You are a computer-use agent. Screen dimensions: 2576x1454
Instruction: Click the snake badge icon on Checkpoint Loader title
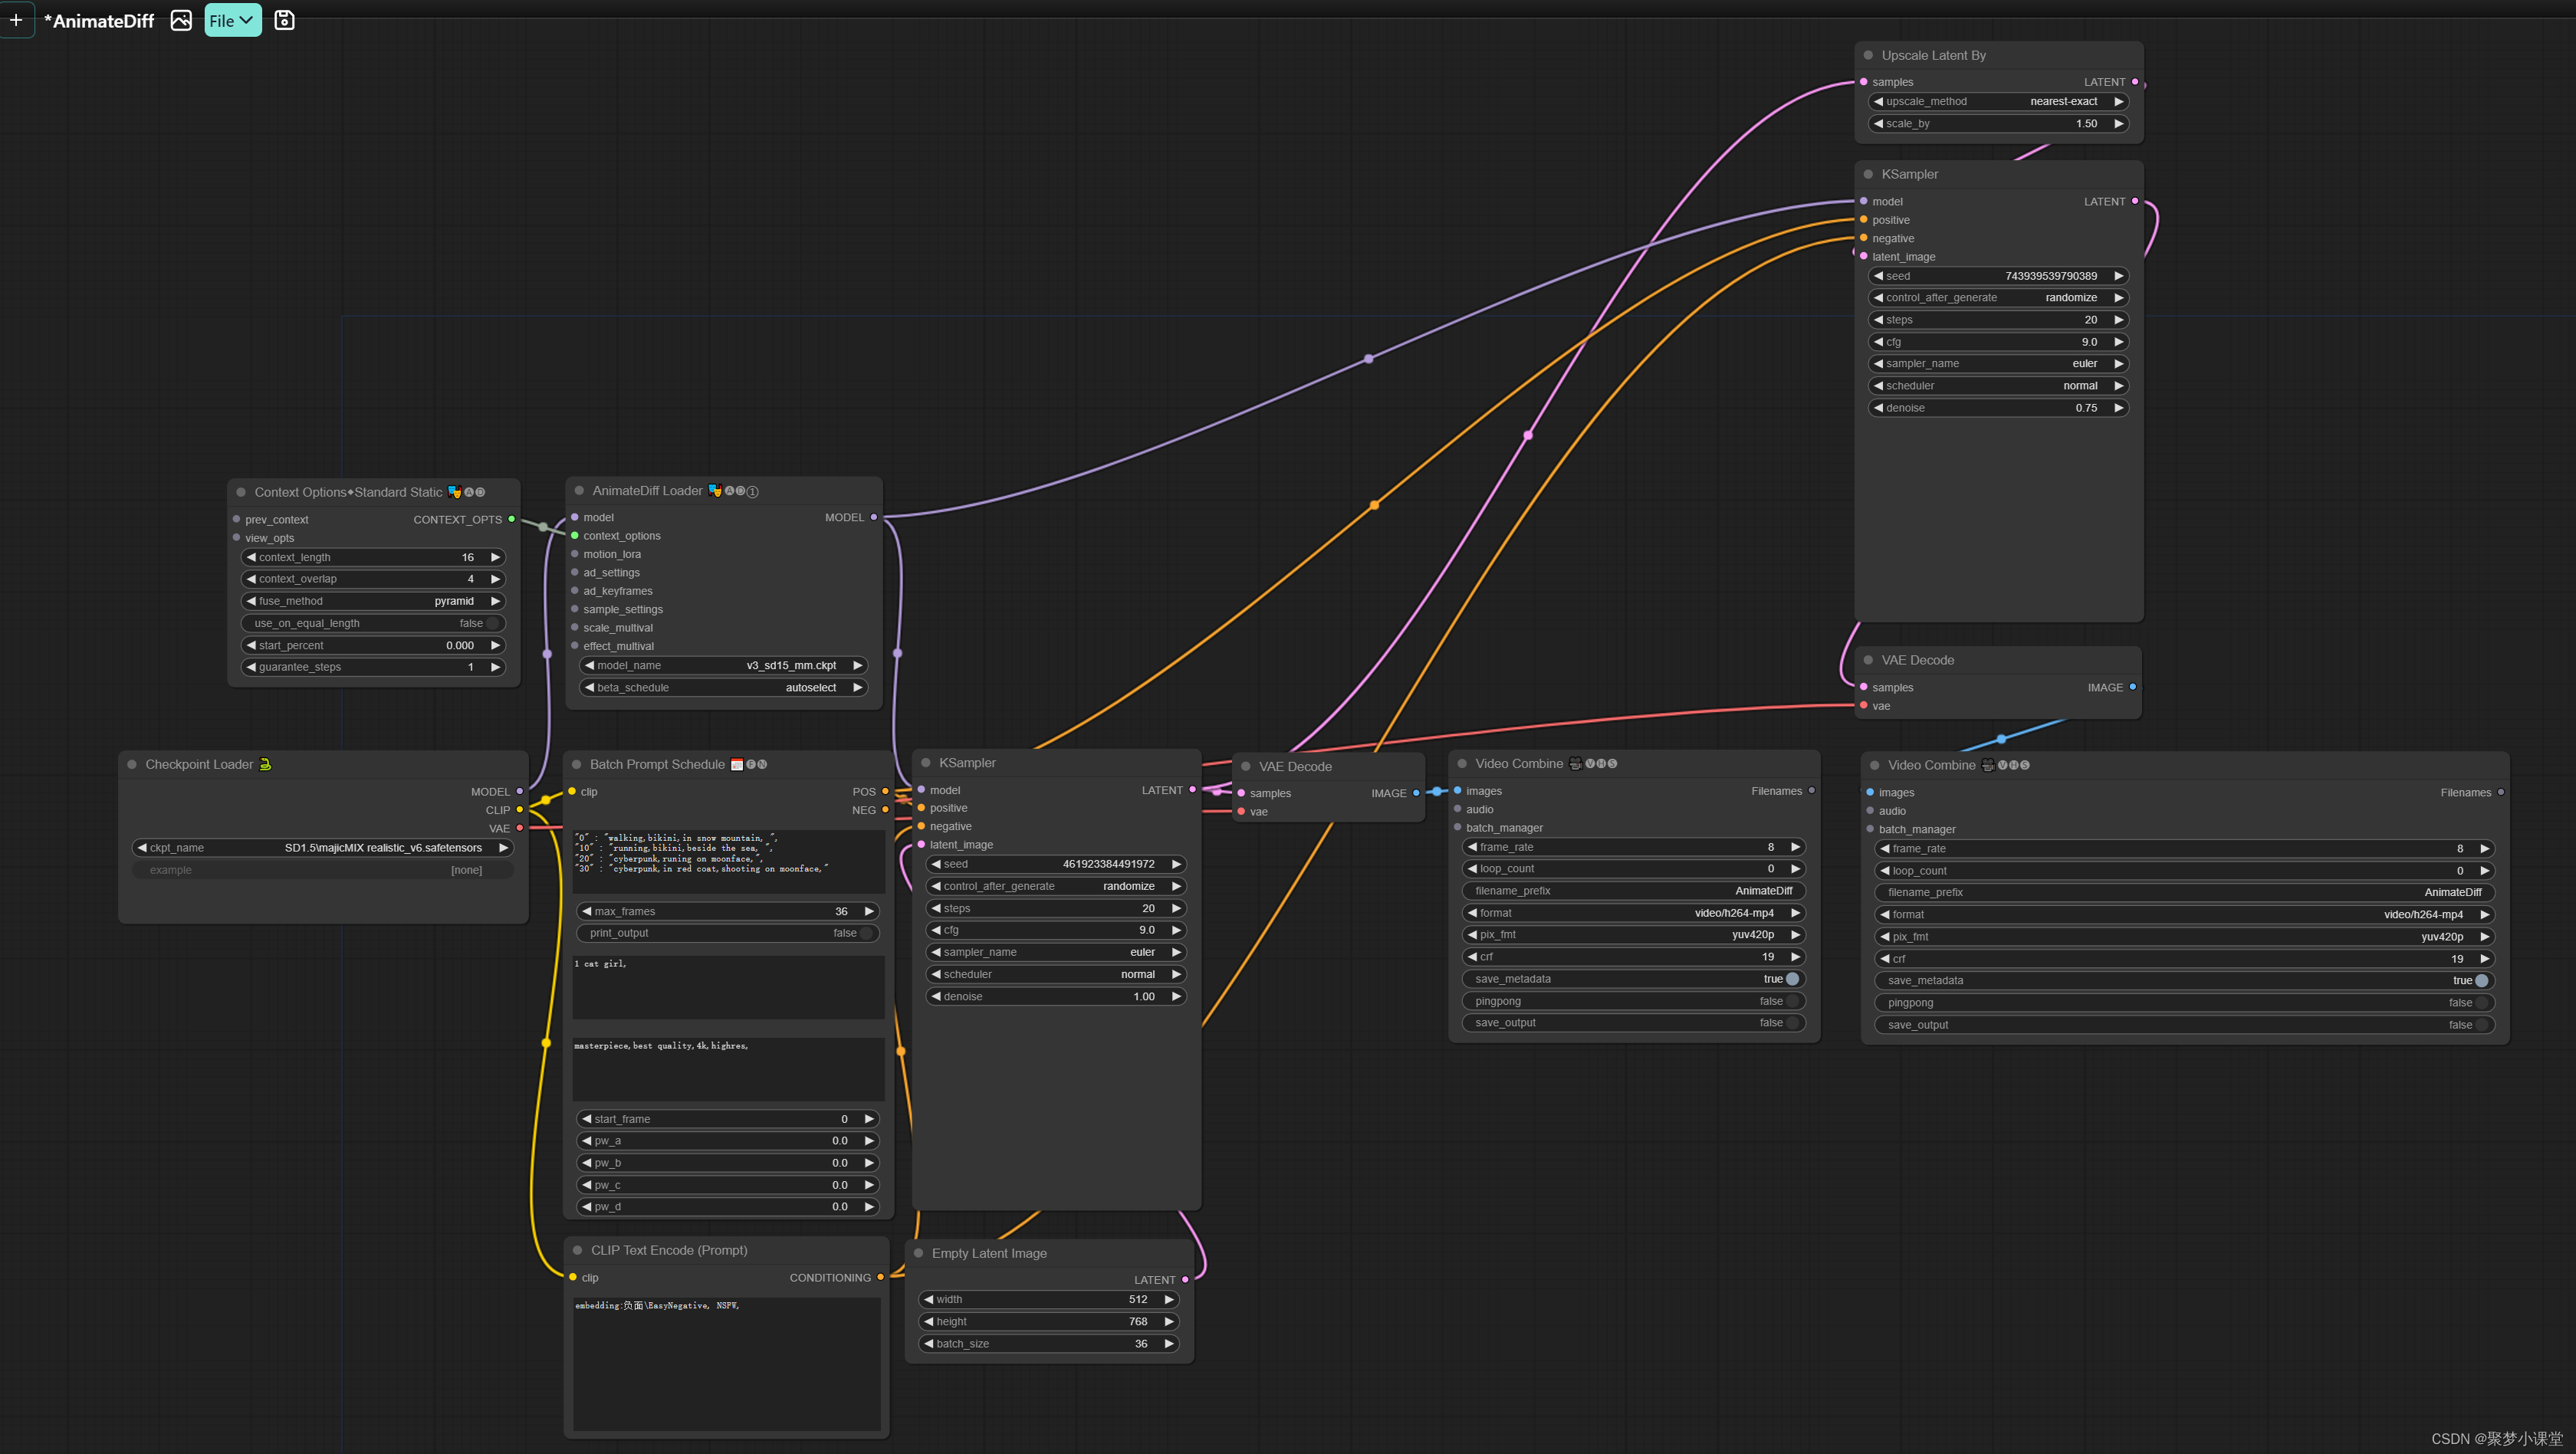(x=265, y=764)
